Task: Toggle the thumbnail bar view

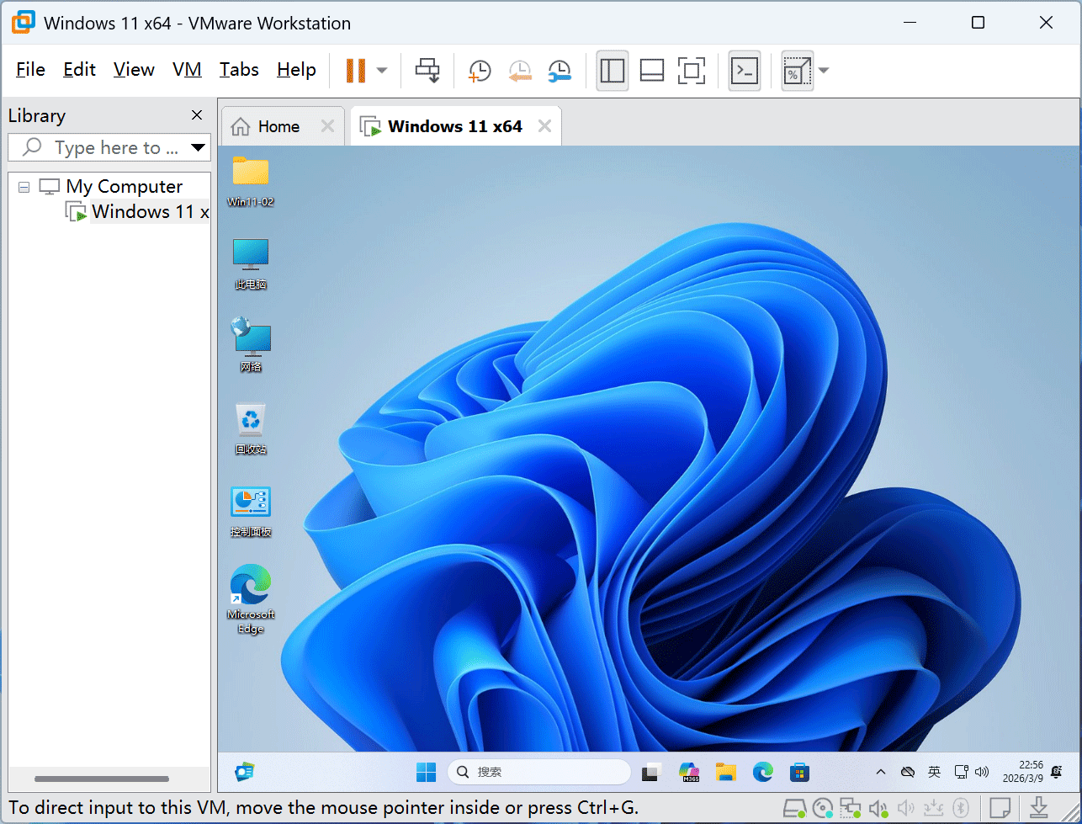Action: point(652,71)
